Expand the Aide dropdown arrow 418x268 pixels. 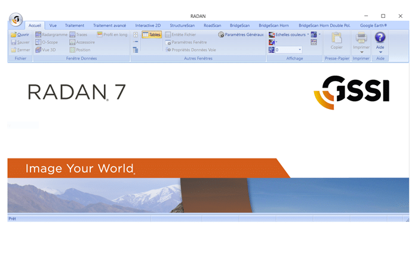pyautogui.click(x=380, y=52)
